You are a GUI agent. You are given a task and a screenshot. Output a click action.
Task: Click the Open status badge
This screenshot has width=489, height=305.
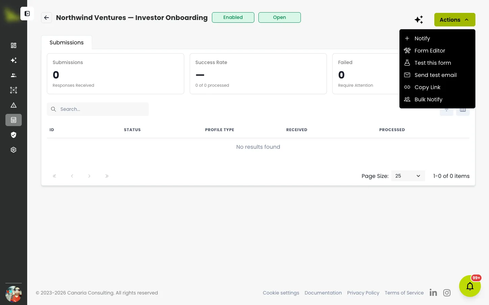pyautogui.click(x=279, y=17)
